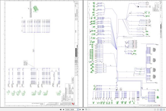The width and height of the screenshot is (166, 111).
Task: Go to the previous page
Action: pos(63,110)
